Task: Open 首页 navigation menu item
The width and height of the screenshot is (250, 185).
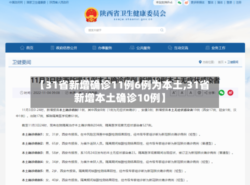Action: pyautogui.click(x=29, y=48)
